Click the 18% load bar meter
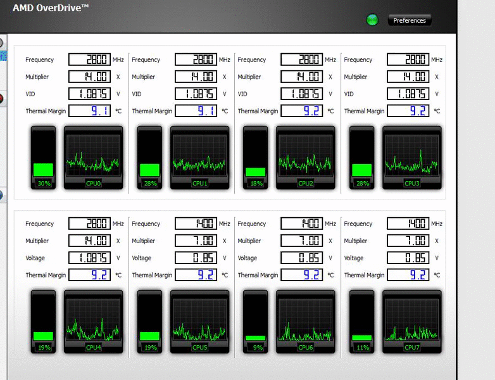Image resolution: width=495 pixels, height=380 pixels. (x=255, y=158)
